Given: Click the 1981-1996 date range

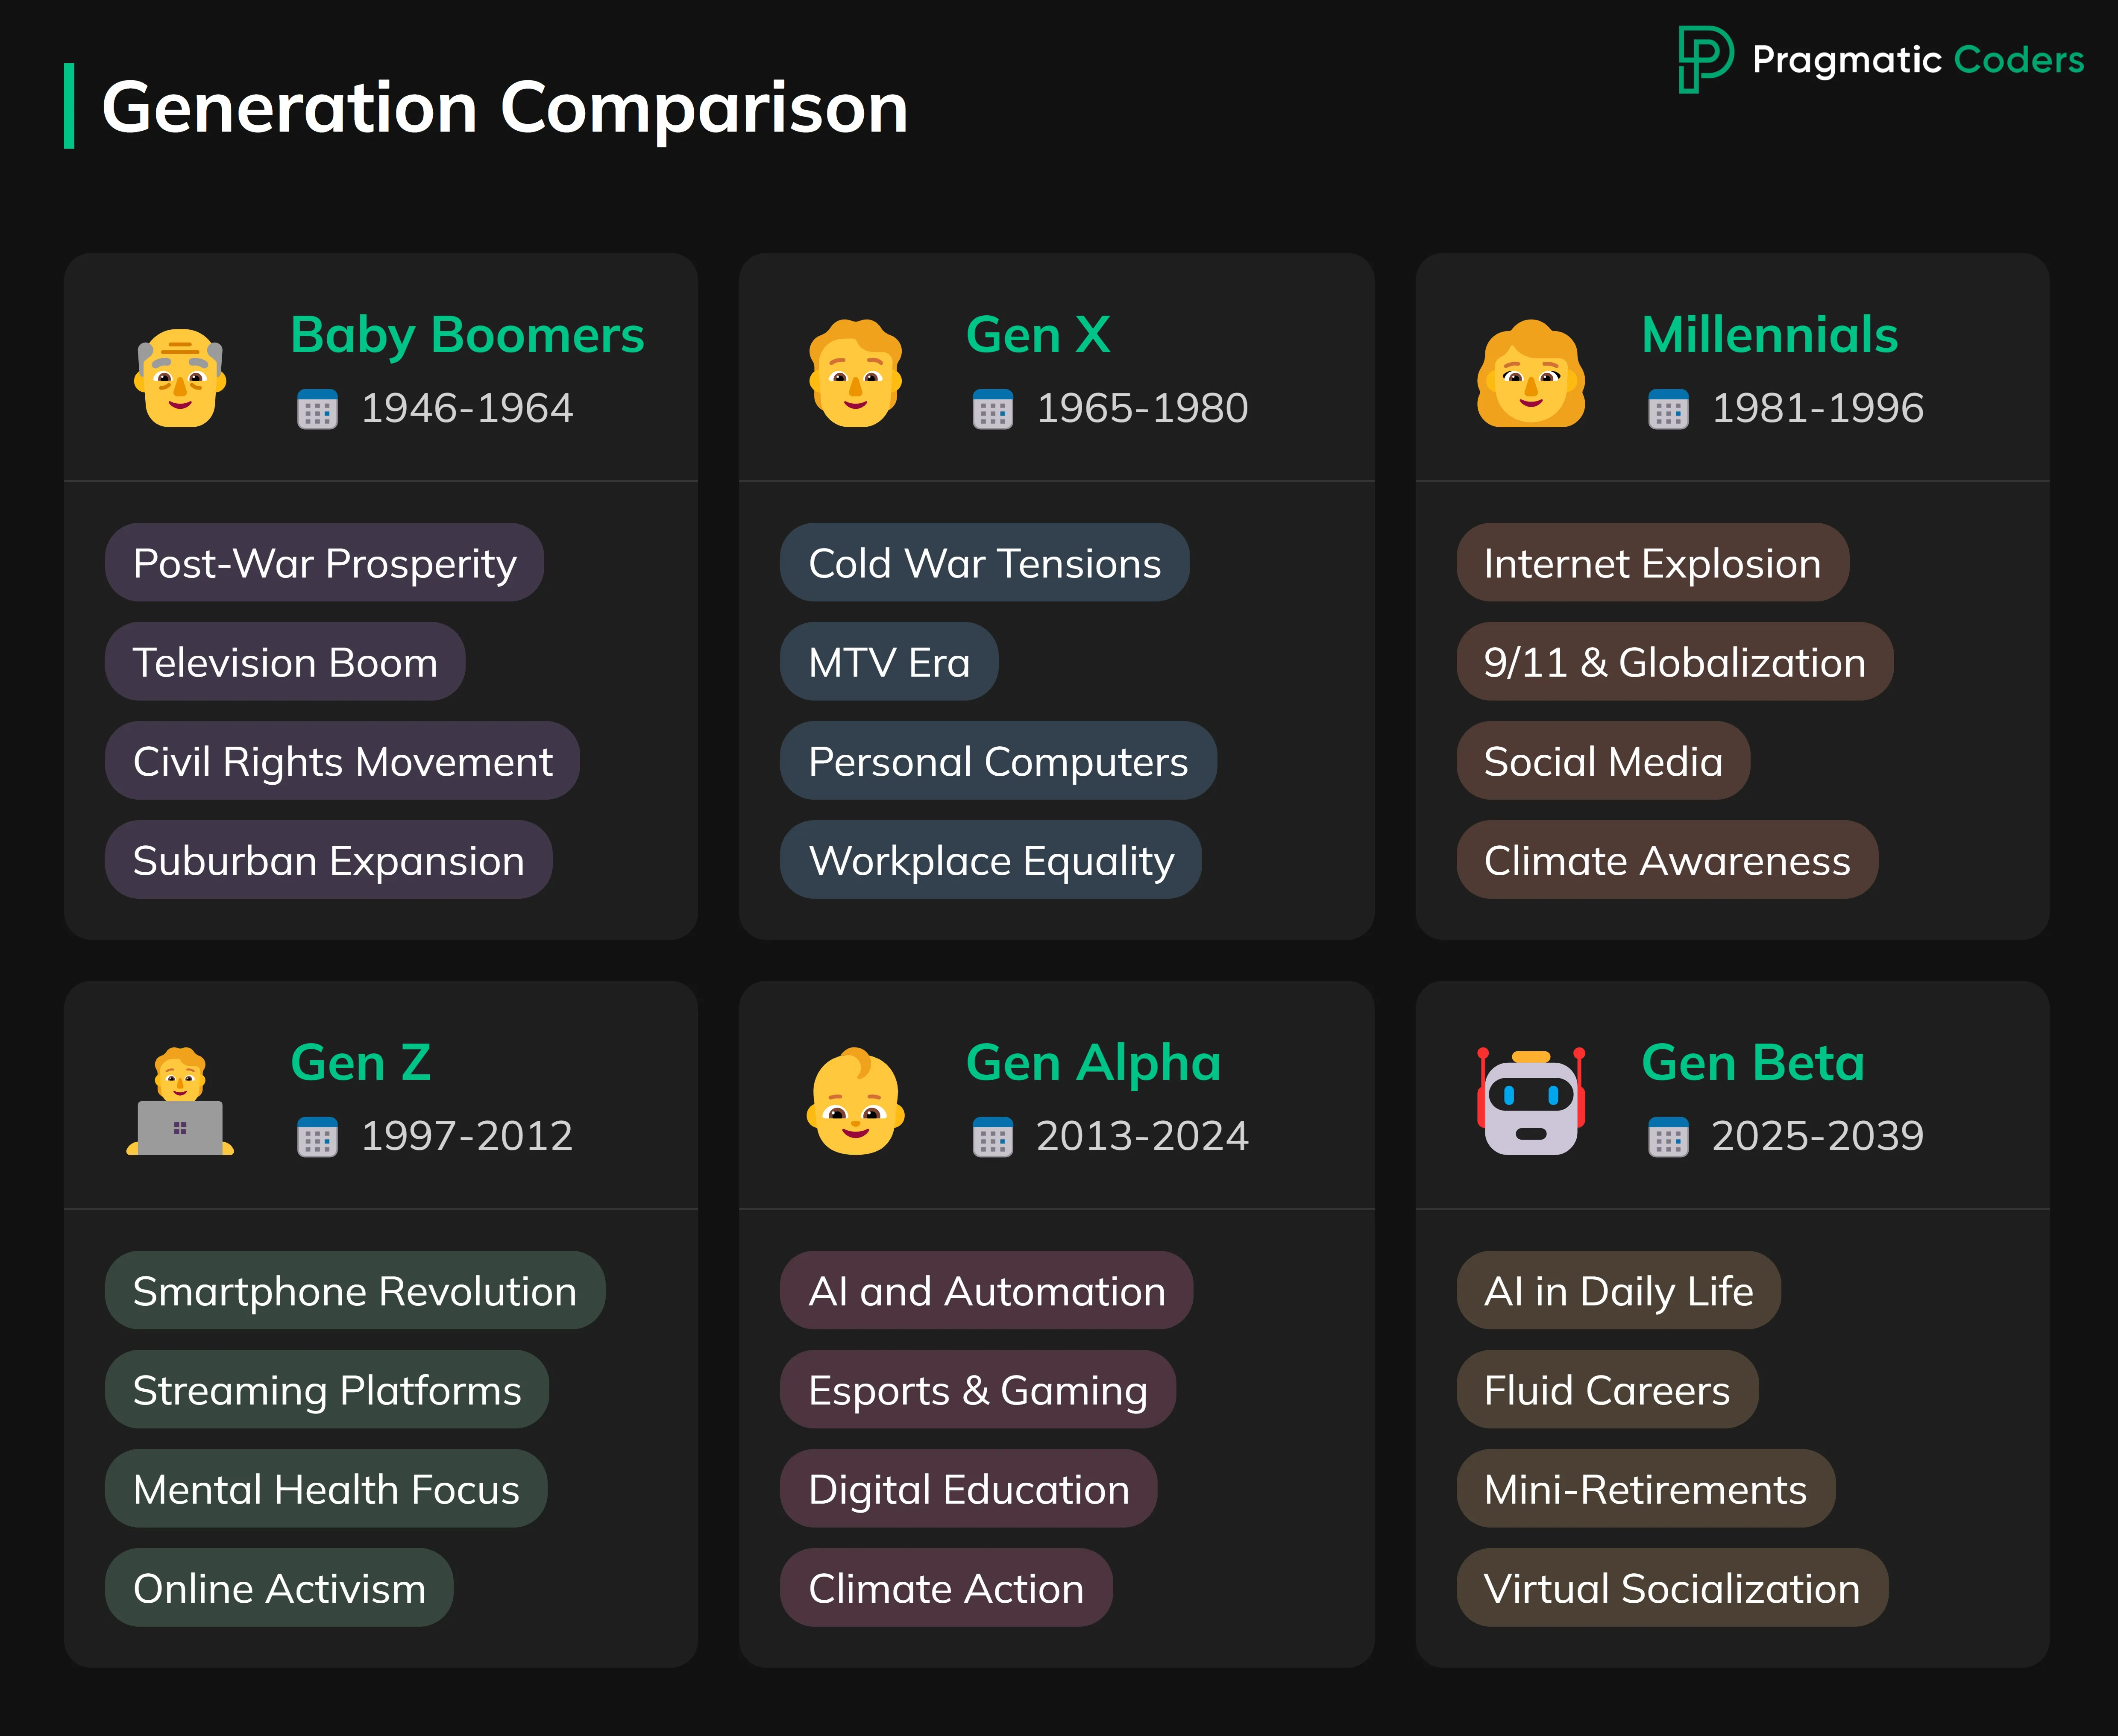Looking at the screenshot, I should [1818, 409].
